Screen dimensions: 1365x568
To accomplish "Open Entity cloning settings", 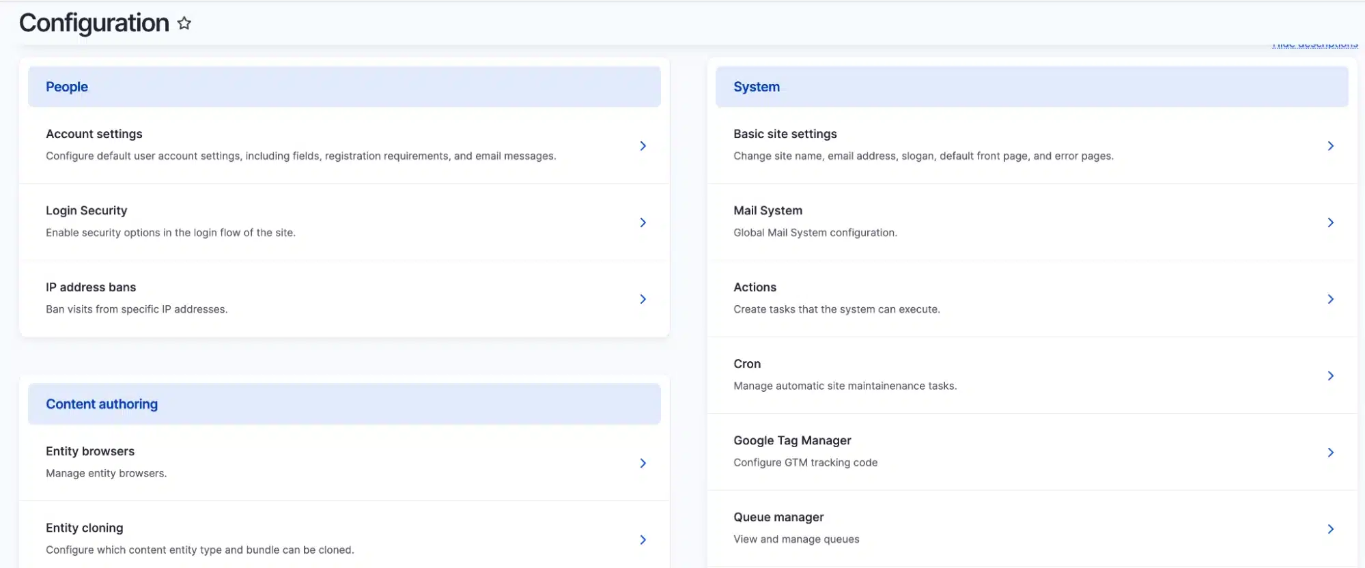I will pyautogui.click(x=85, y=528).
